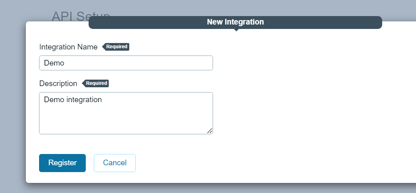Click the Description textarea resize handle
416x193 pixels.
coord(210,131)
